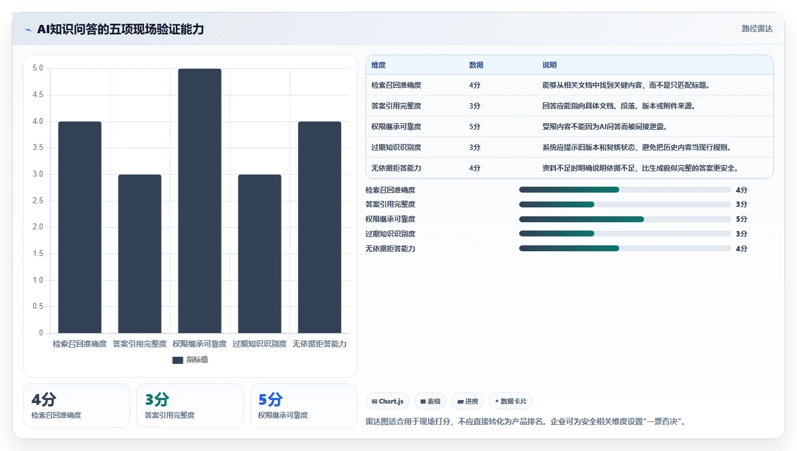
Task: Click the 过期知识识别度 progress bar
Action: click(x=625, y=234)
